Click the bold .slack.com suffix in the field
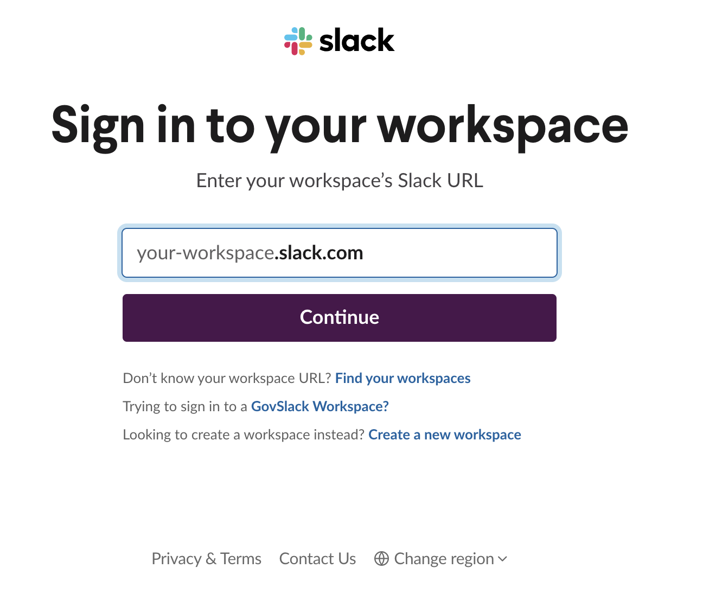Screen dimensions: 703x600 point(319,253)
